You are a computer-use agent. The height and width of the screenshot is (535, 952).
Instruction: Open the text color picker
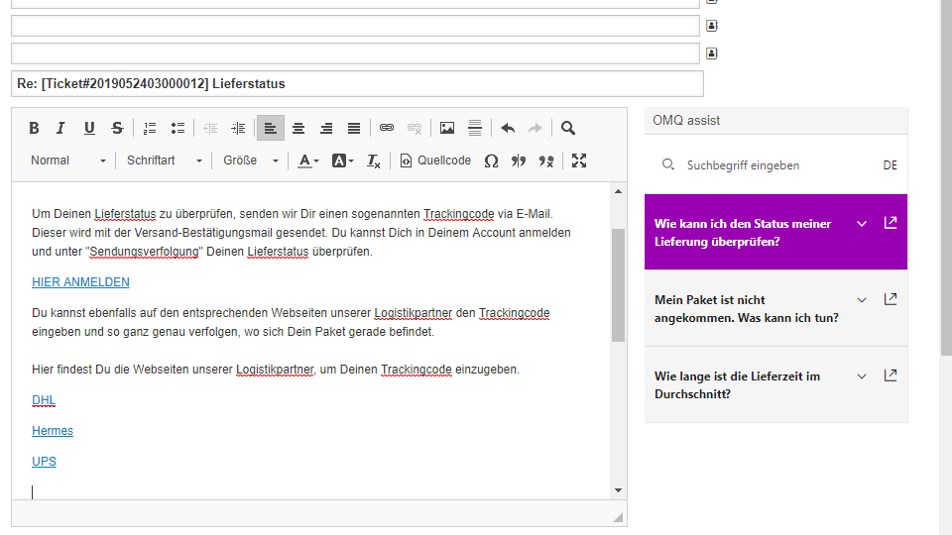pyautogui.click(x=308, y=160)
